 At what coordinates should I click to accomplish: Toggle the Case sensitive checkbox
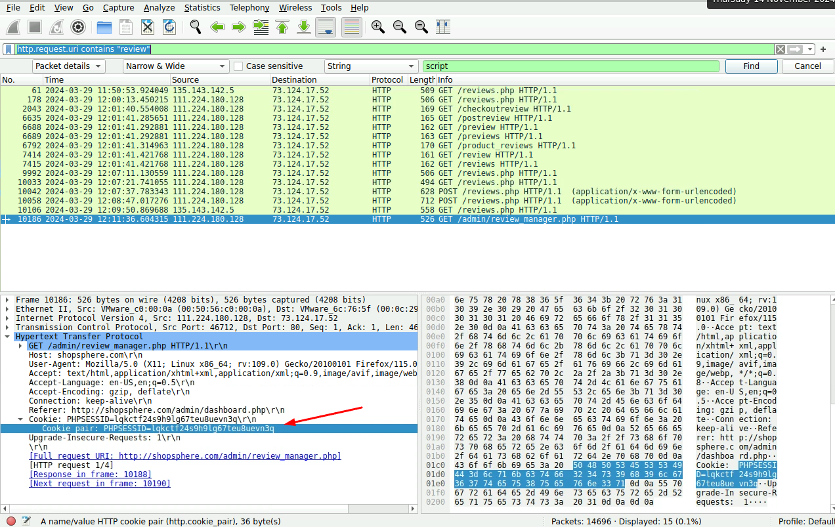[x=238, y=66]
